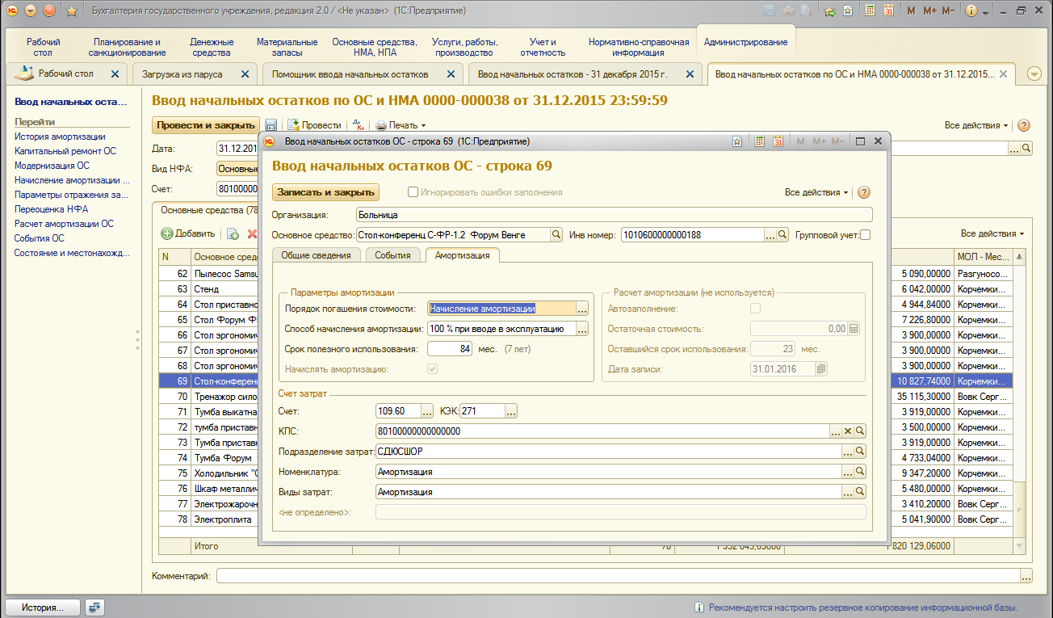The image size is (1053, 618).
Task: Click the save diskette icon in document toolbar
Action: tap(271, 125)
